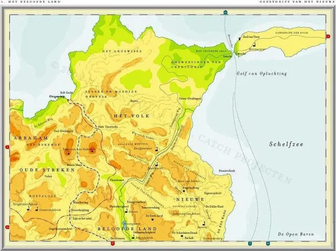Click the Golf van Opluchting label
The width and height of the screenshot is (336, 251).
coord(261,74)
